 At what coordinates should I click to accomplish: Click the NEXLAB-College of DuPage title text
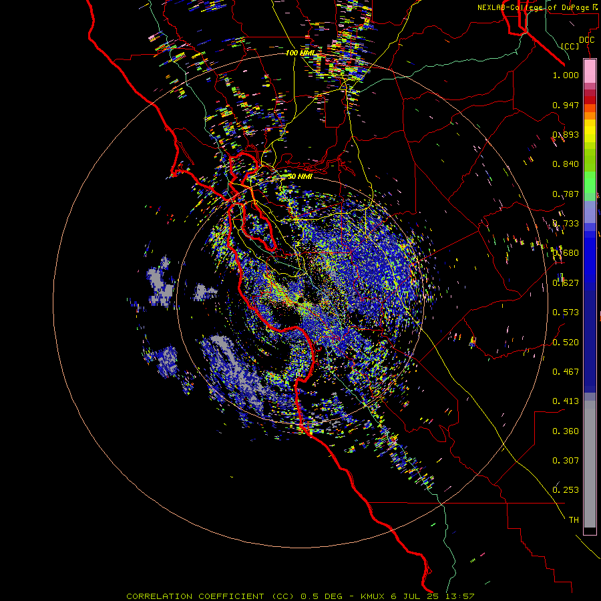(x=534, y=7)
